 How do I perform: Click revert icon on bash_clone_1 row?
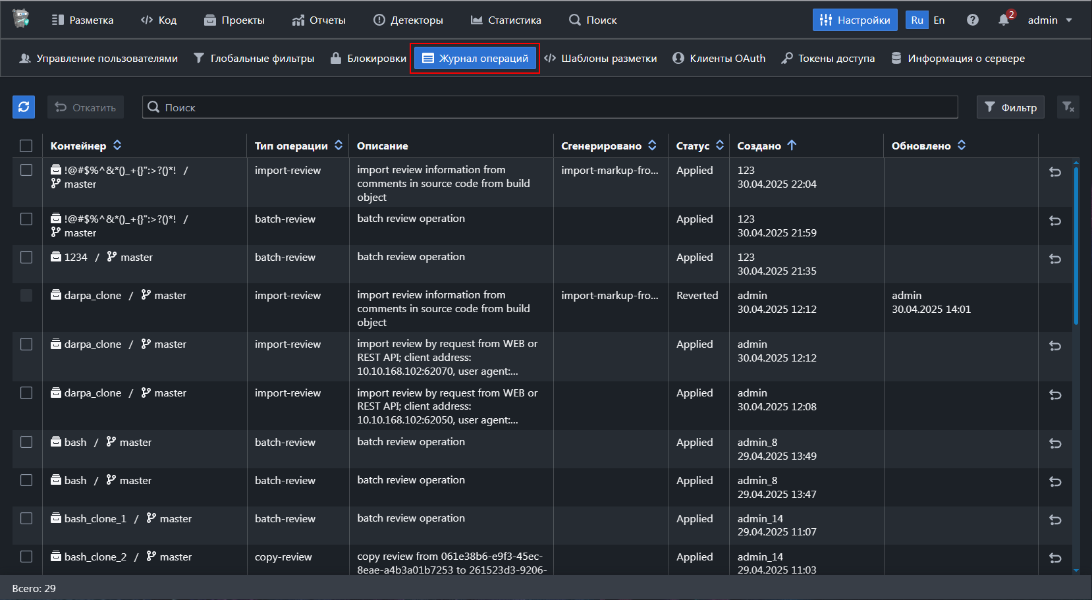(x=1054, y=520)
